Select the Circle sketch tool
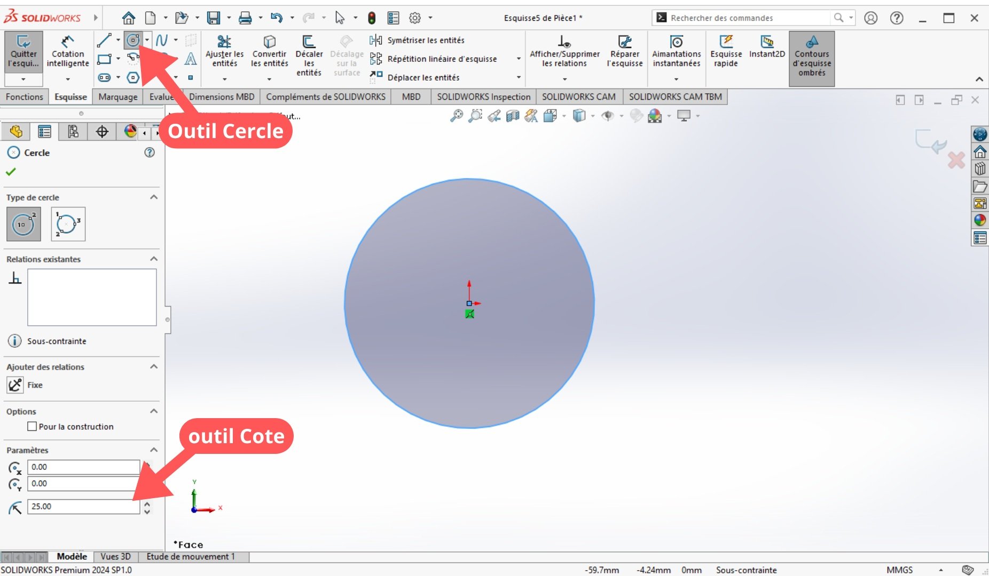The width and height of the screenshot is (989, 576). pyautogui.click(x=133, y=40)
